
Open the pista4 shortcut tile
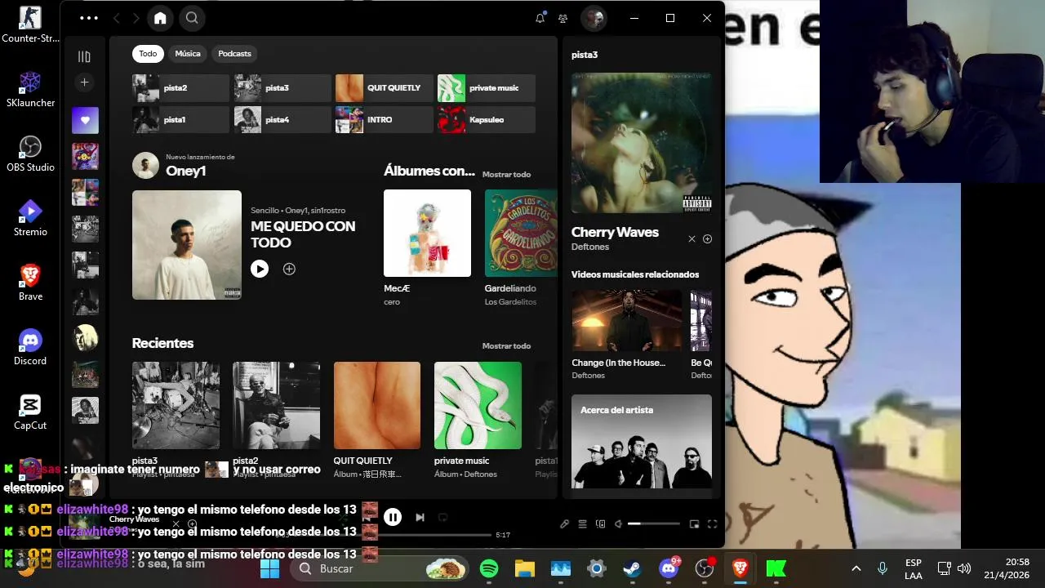tap(282, 120)
